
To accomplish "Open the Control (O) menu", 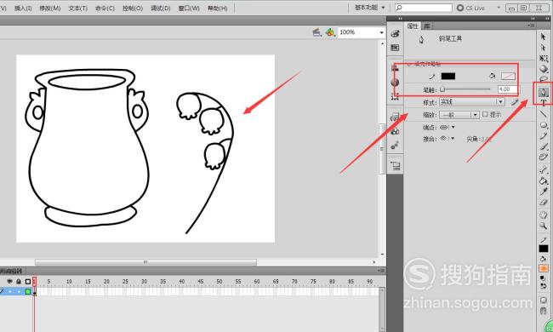I will [x=133, y=9].
